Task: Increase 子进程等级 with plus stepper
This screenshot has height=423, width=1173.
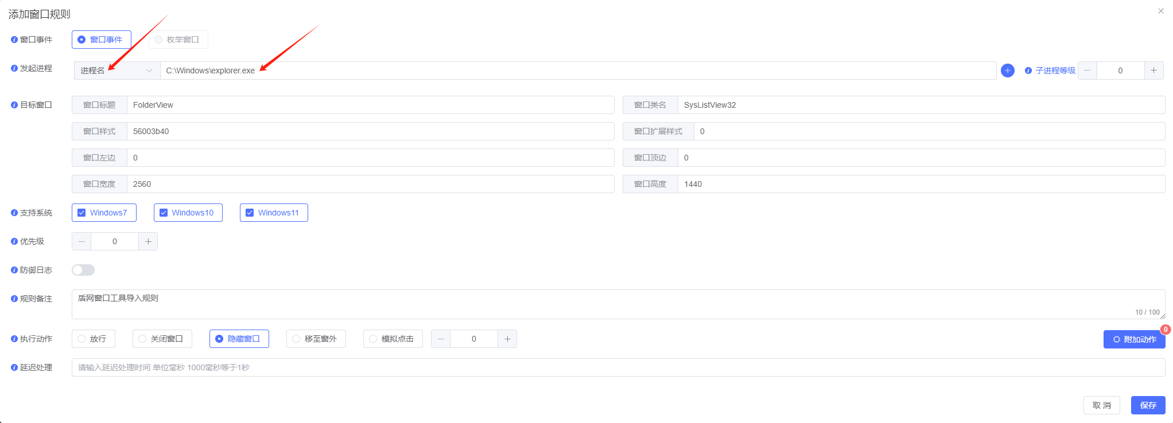Action: click(x=1153, y=70)
